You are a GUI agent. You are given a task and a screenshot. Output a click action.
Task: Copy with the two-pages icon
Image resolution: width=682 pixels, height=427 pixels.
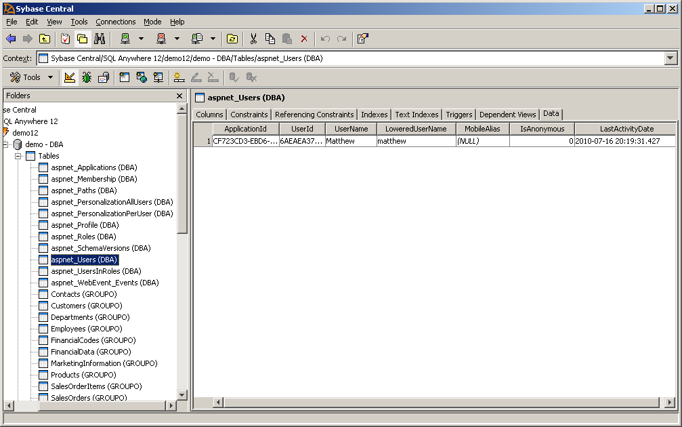point(270,39)
